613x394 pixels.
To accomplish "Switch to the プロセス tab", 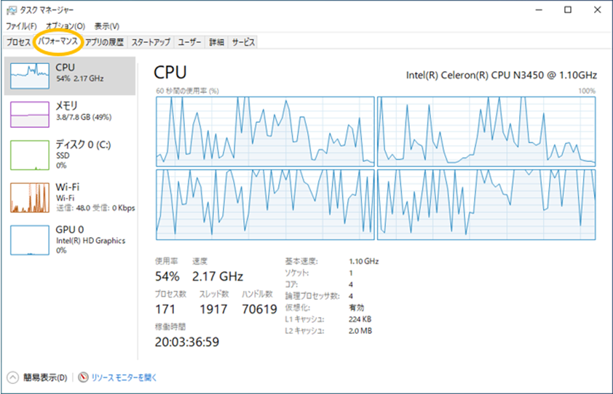I will pyautogui.click(x=18, y=42).
